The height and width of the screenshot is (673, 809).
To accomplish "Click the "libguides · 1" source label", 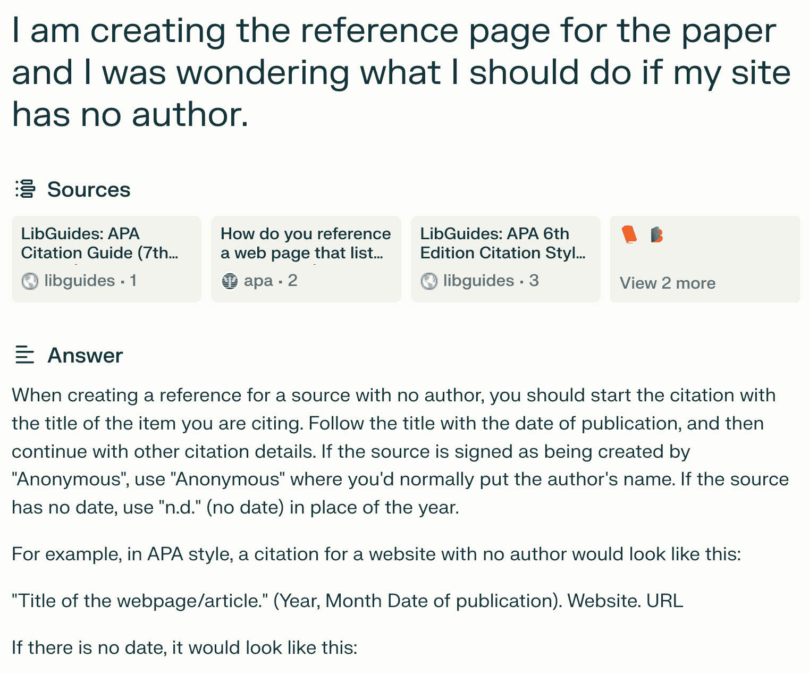I will [x=90, y=281].
